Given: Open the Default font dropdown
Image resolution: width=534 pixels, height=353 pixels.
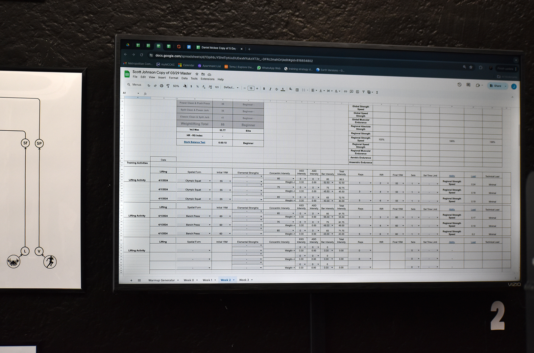Looking at the screenshot, I should pyautogui.click(x=231, y=87).
